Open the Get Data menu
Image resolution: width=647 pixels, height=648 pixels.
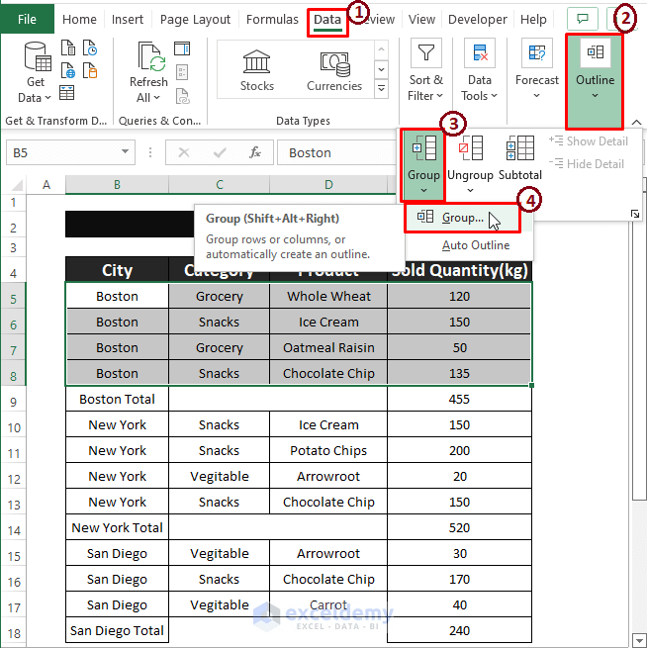[35, 72]
